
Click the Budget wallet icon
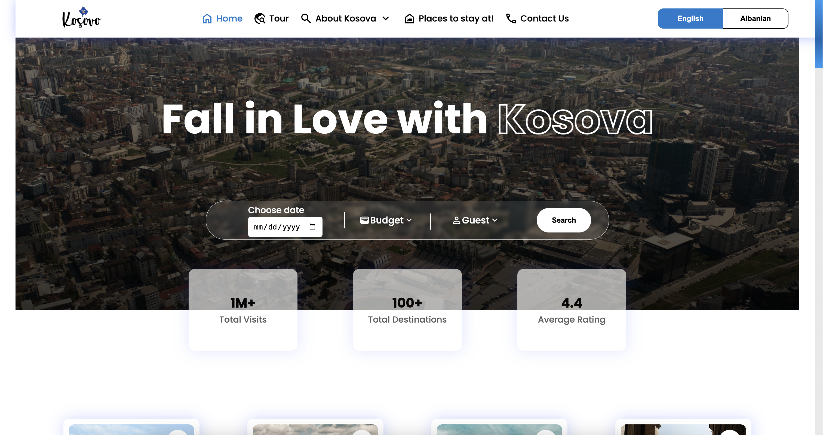click(364, 220)
